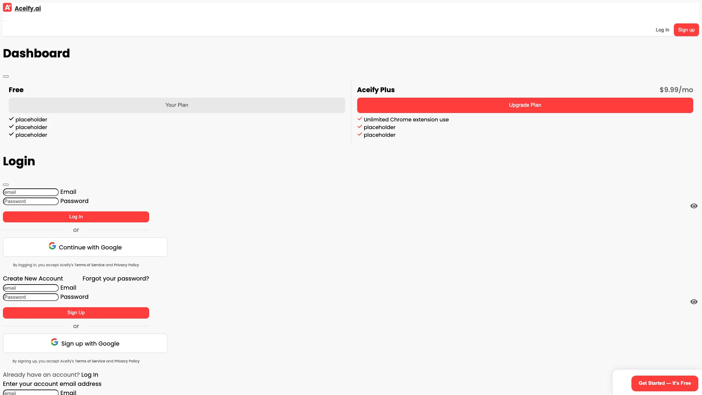Viewport: 702px width, 395px height.
Task: Click the Forgot your password link
Action: pyautogui.click(x=116, y=278)
